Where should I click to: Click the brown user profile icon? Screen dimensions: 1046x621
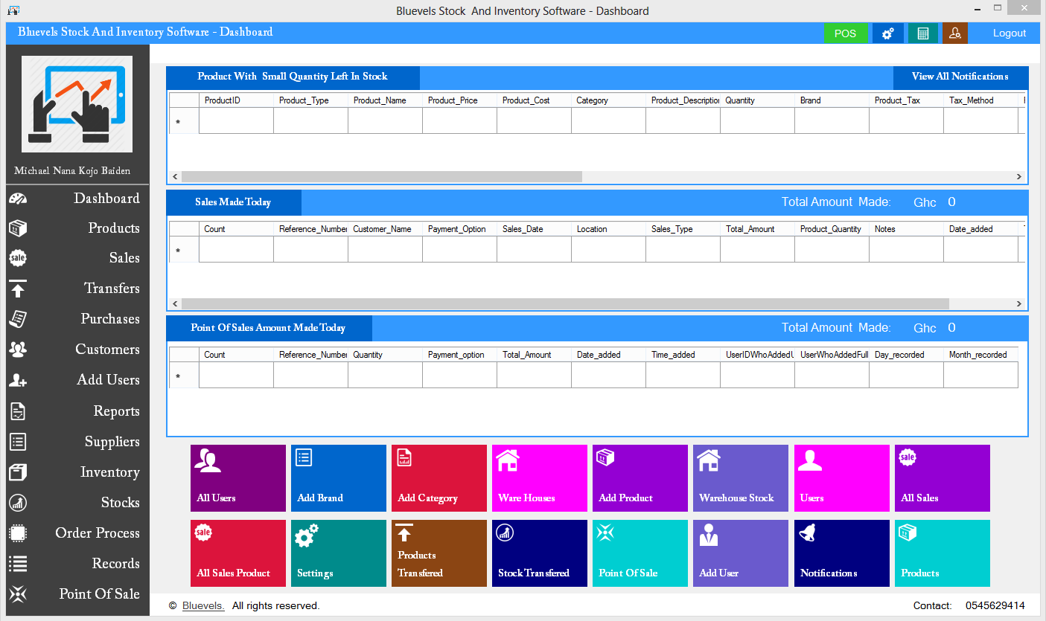point(954,33)
